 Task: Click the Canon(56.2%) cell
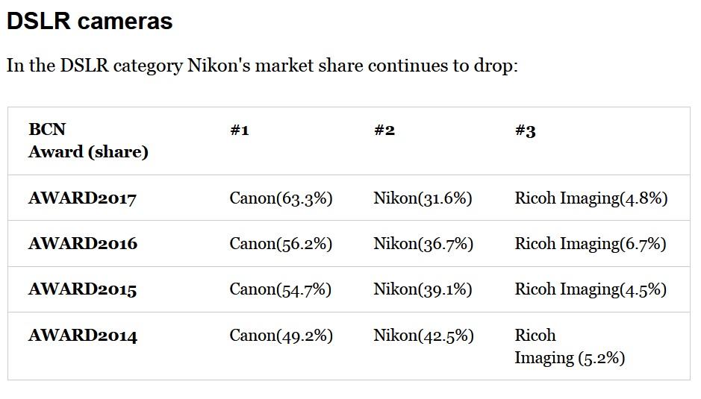(x=281, y=244)
